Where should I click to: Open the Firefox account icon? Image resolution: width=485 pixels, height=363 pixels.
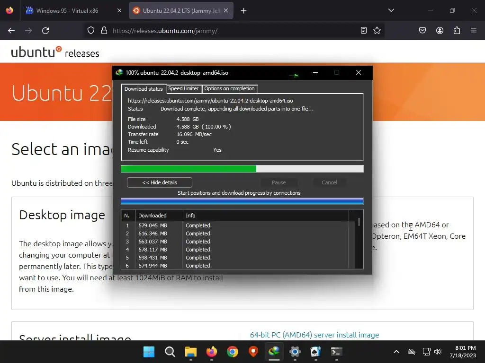(440, 30)
